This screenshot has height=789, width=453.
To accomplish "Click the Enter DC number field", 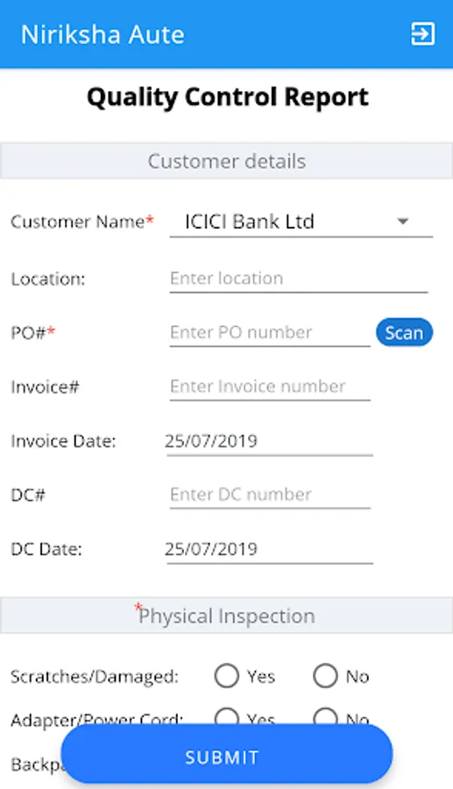I will (x=270, y=494).
